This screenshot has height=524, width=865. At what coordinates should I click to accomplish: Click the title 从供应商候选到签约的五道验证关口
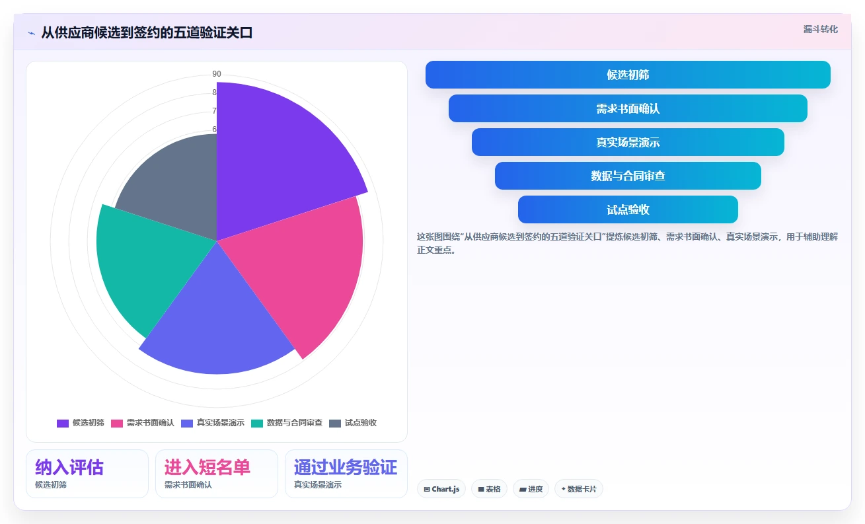tap(147, 33)
